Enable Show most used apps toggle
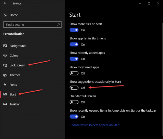 74,73
